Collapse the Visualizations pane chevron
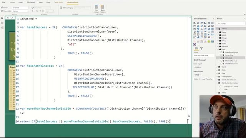This screenshot has height=138, width=246. (x=213, y=19)
